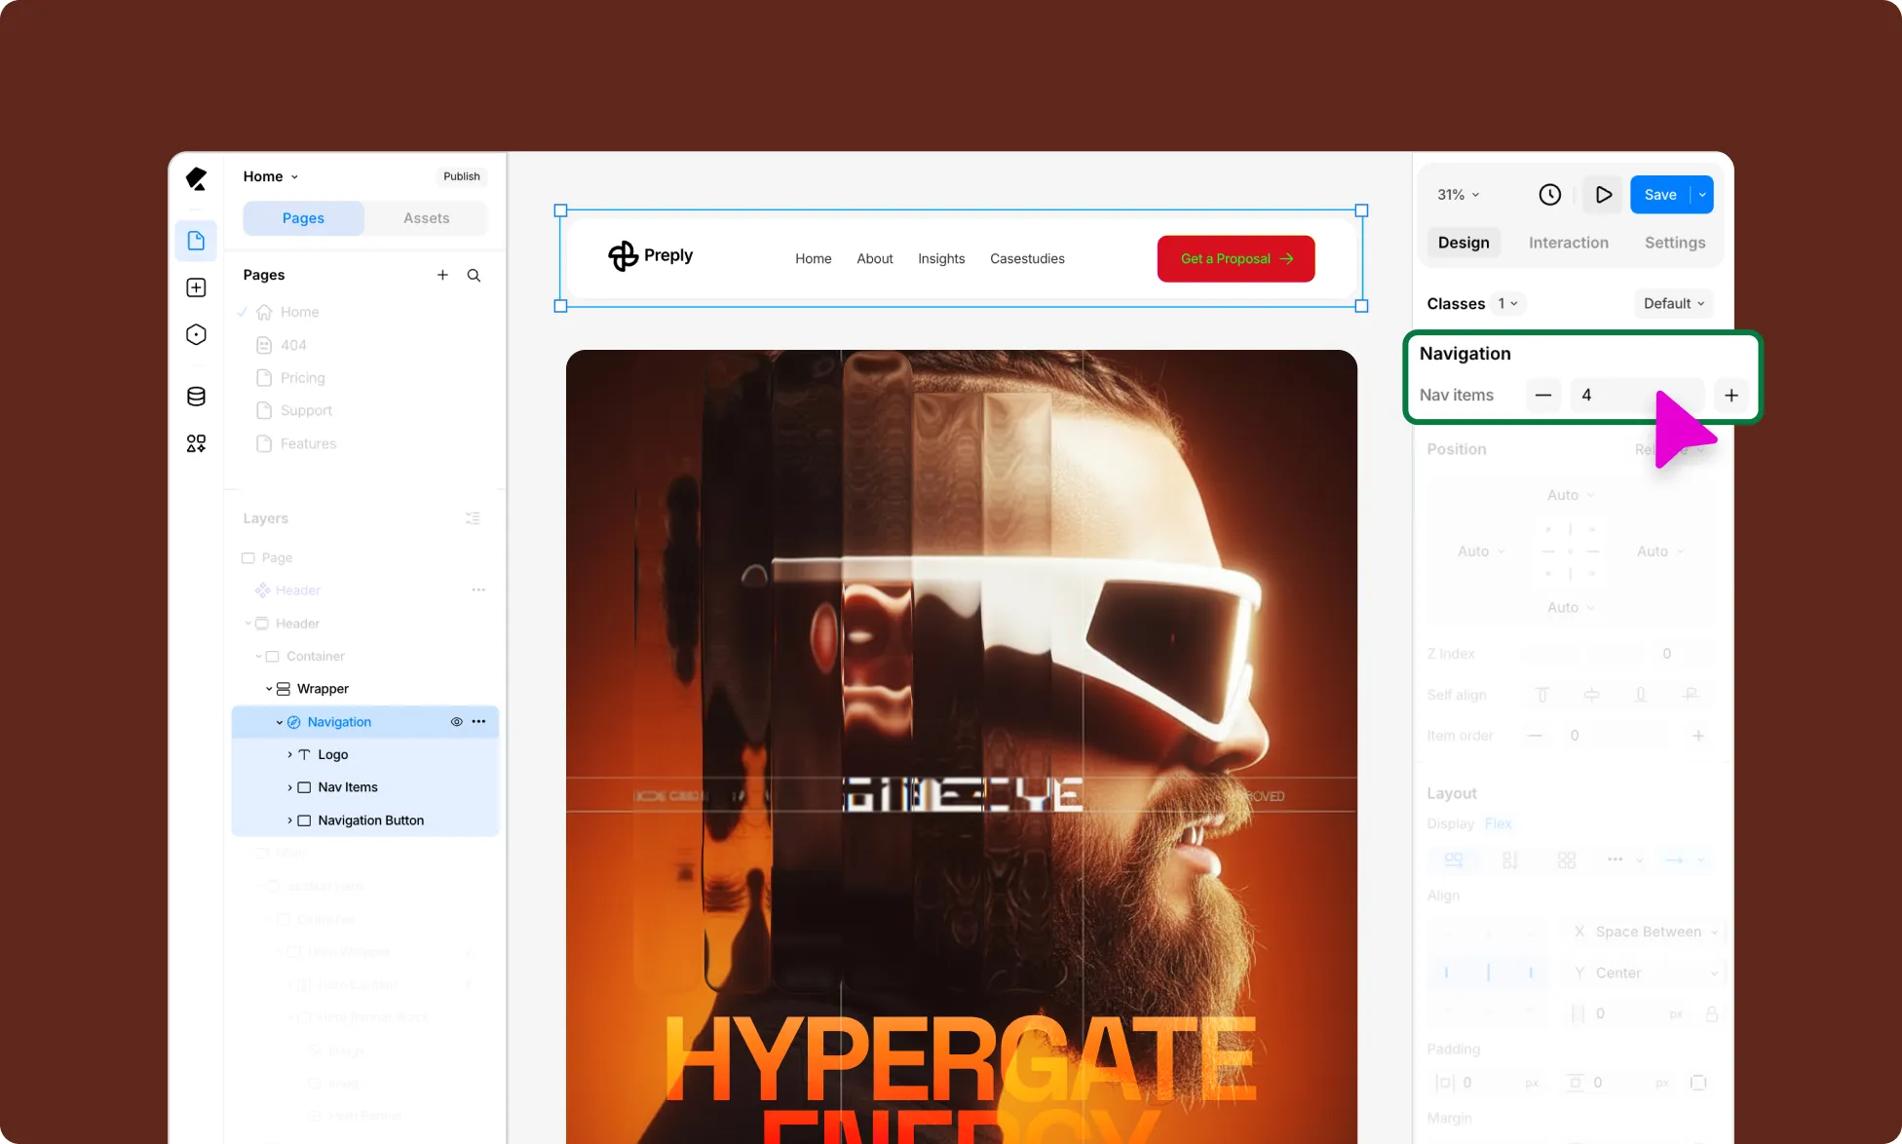Decrease Nav items count

1543,395
